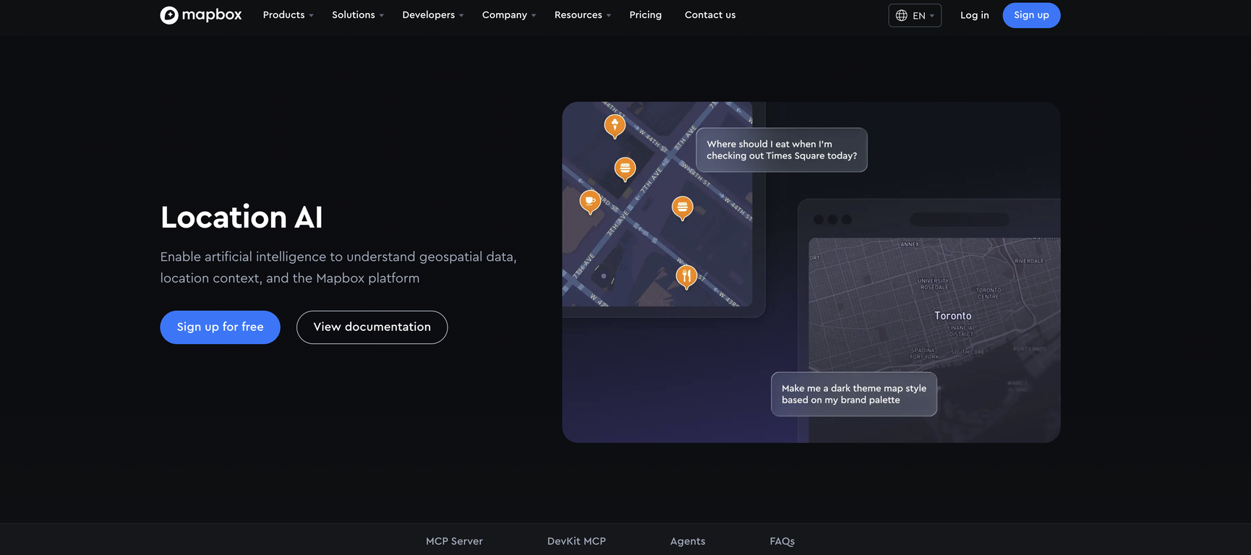Click Sign up for free button
The height and width of the screenshot is (555, 1251).
220,327
